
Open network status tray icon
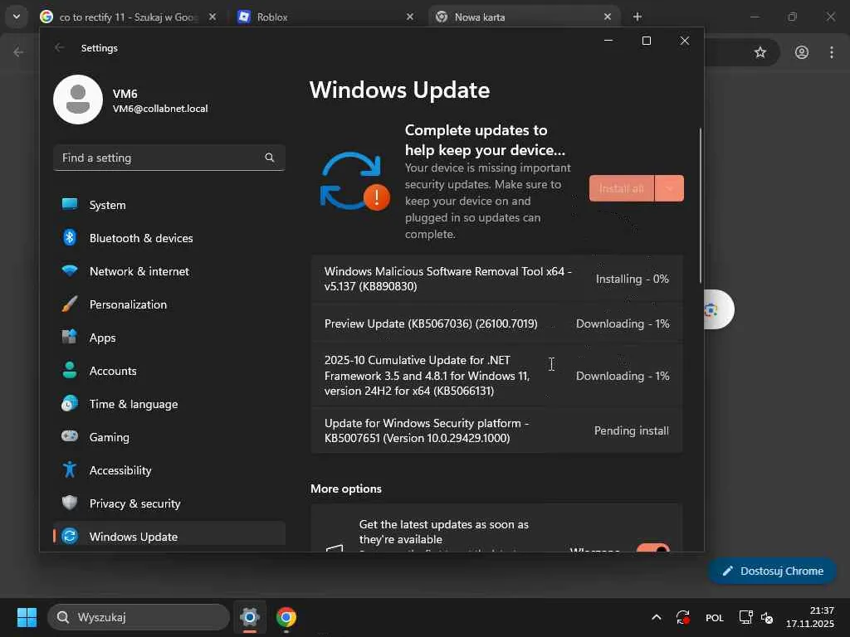746,617
